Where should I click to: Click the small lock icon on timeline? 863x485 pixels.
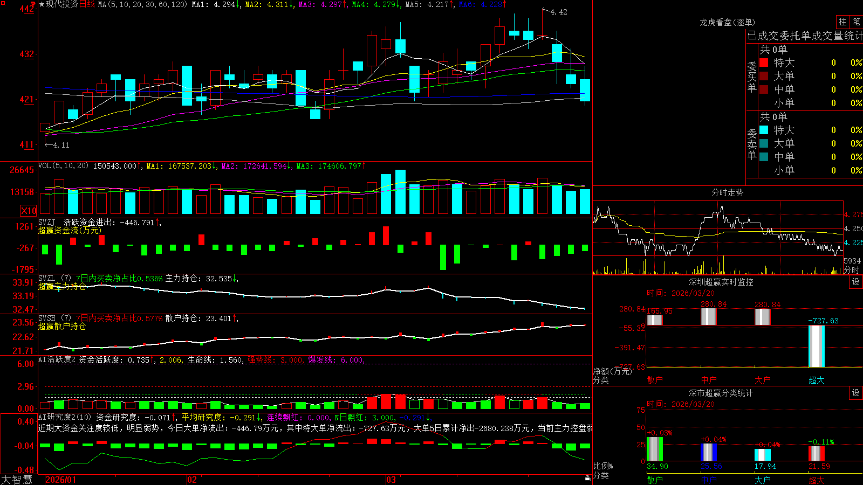click(x=587, y=479)
